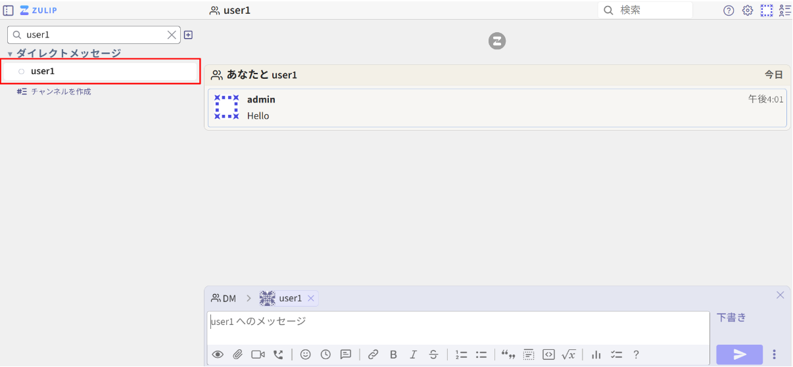Toggle message preview eye icon
The height and width of the screenshot is (367, 793).
(218, 355)
